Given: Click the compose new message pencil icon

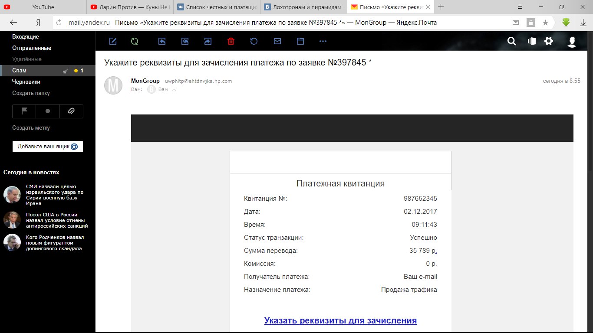Looking at the screenshot, I should coord(113,41).
